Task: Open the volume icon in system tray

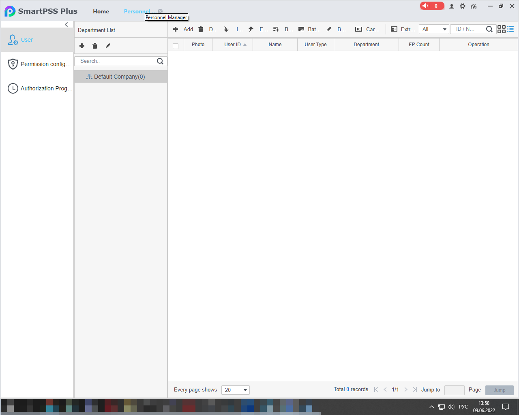Action: pyautogui.click(x=451, y=407)
